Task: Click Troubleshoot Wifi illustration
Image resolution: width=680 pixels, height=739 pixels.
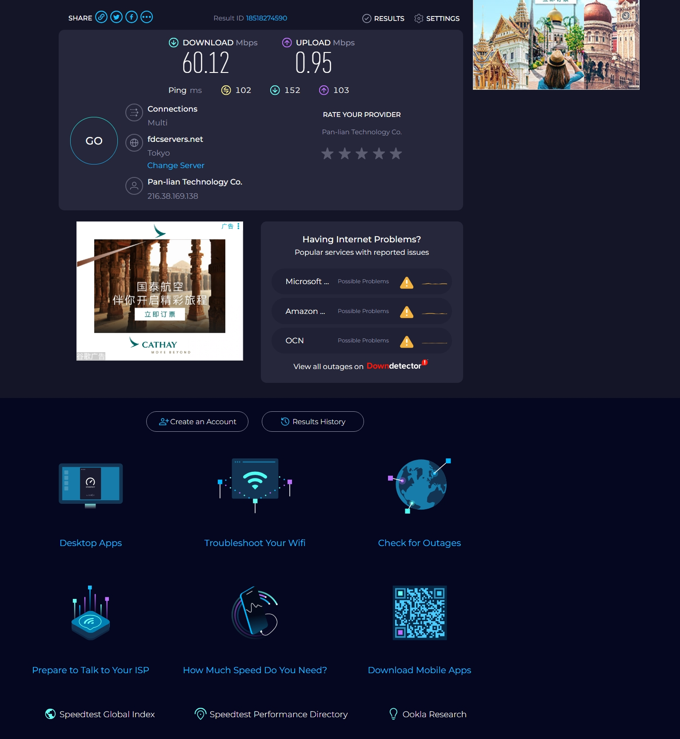Action: (x=255, y=486)
